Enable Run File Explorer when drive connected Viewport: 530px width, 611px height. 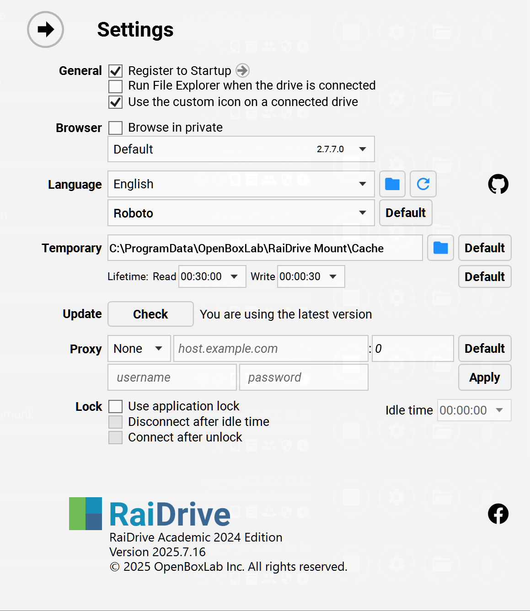116,86
